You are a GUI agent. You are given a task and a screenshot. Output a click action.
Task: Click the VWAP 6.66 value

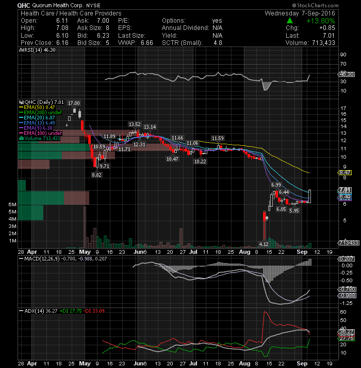(x=136, y=43)
